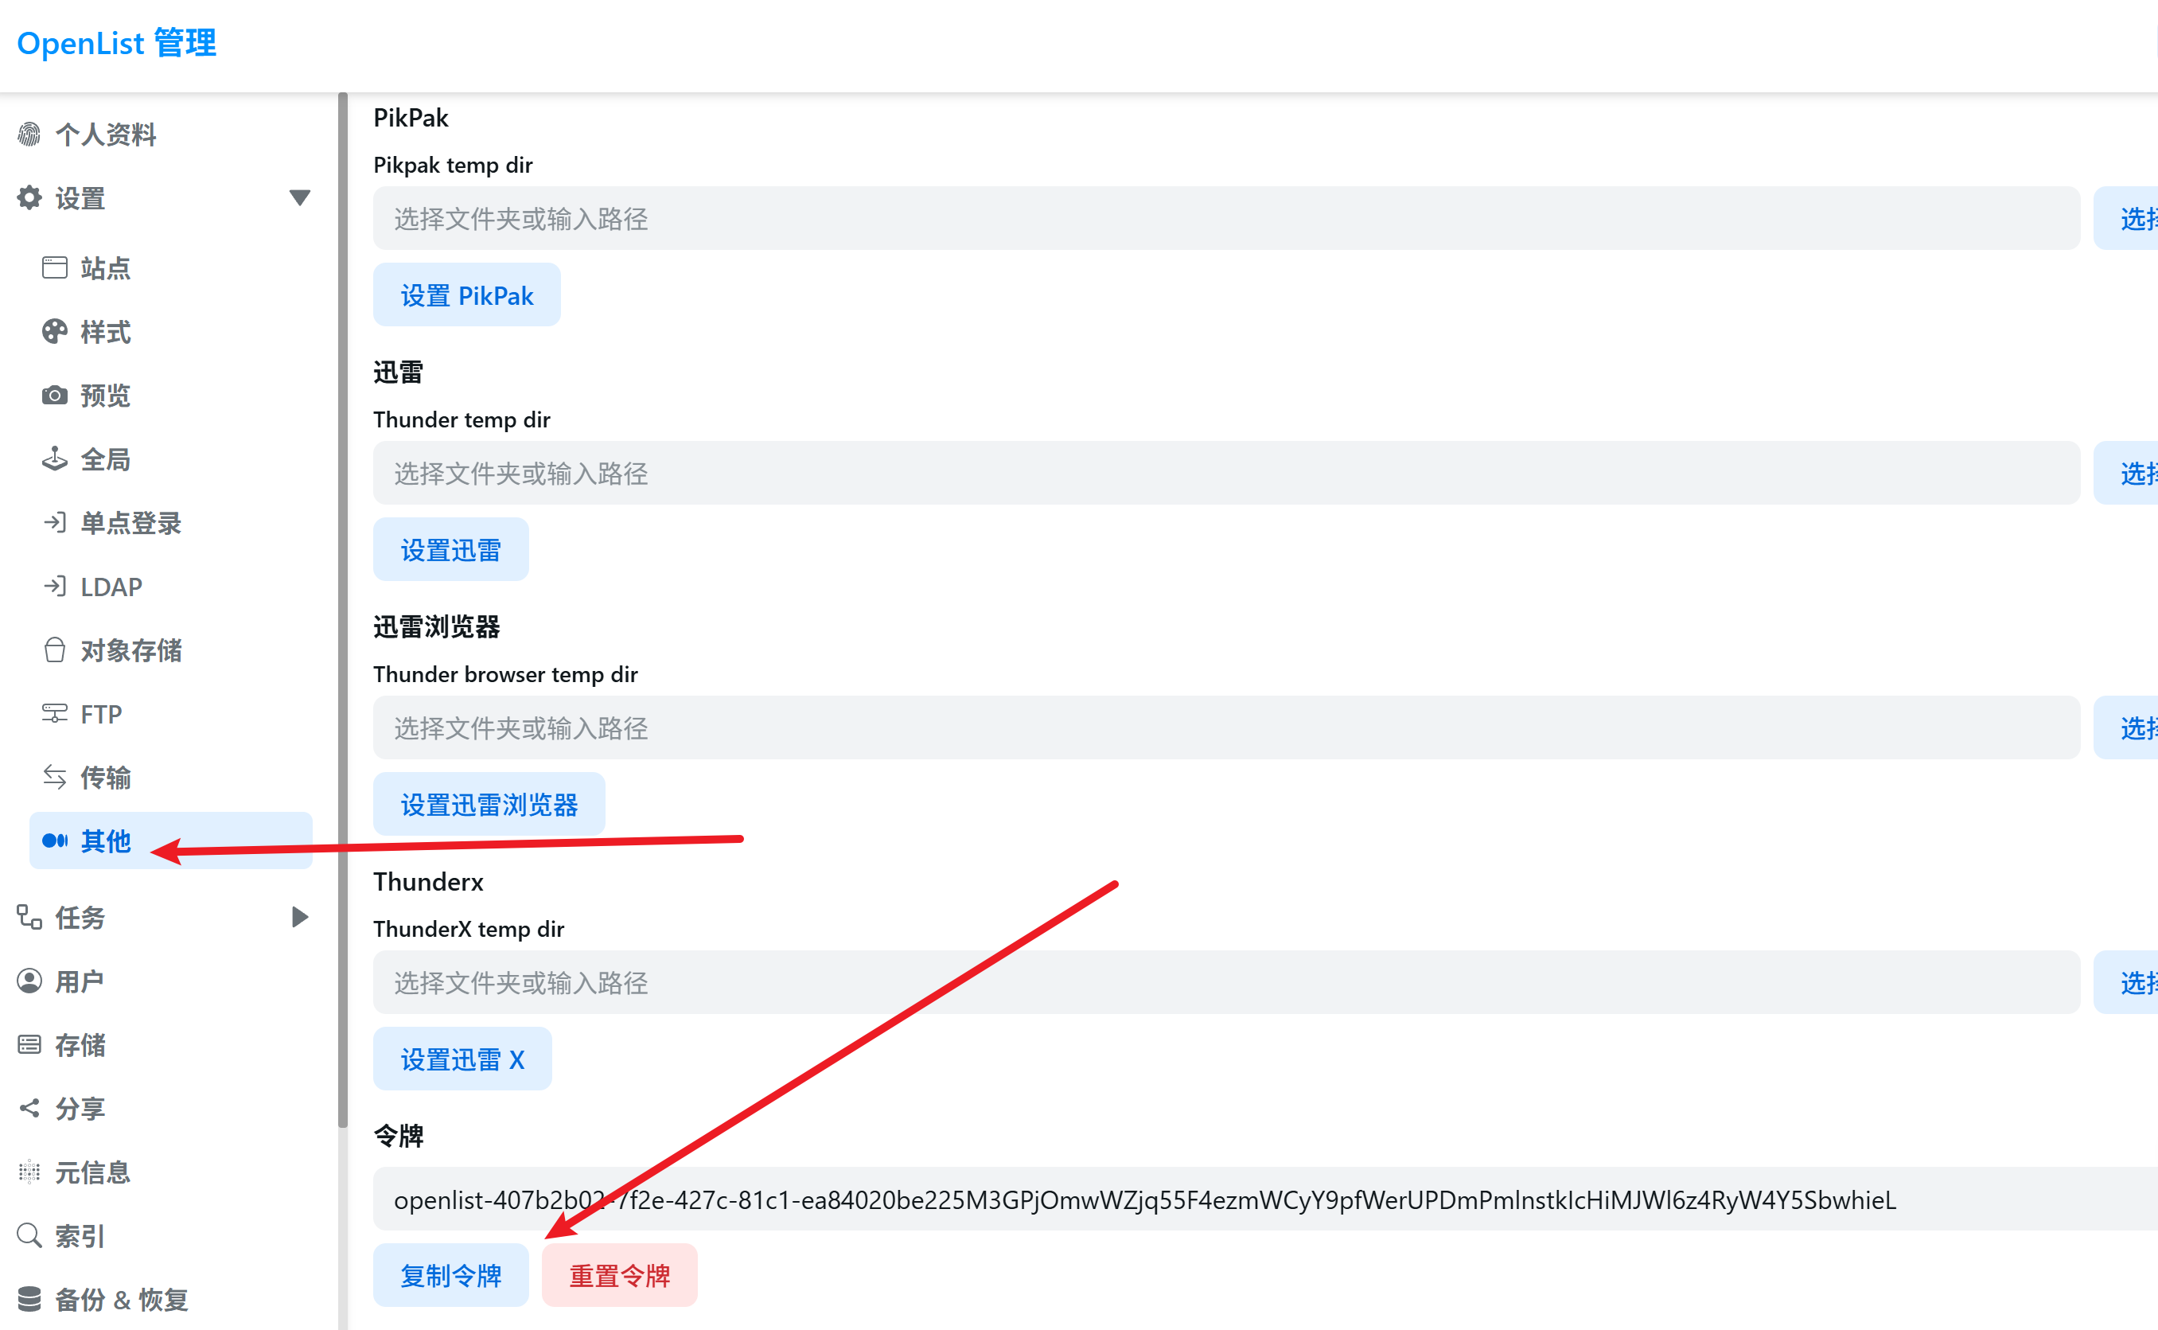Open the 站点 settings page
The image size is (2158, 1330).
pos(106,268)
